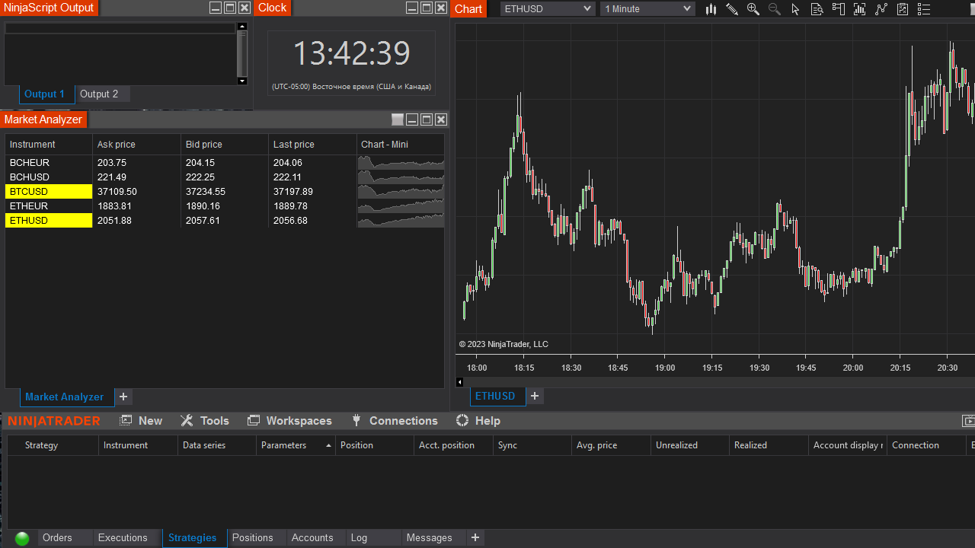Viewport: 975px width, 548px height.
Task: Close the NinjaScript Output window
Action: [x=245, y=8]
